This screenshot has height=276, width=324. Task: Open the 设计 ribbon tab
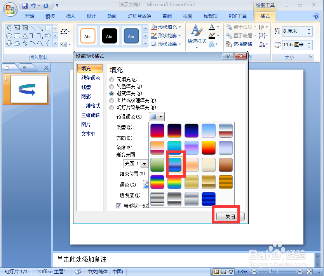91,16
